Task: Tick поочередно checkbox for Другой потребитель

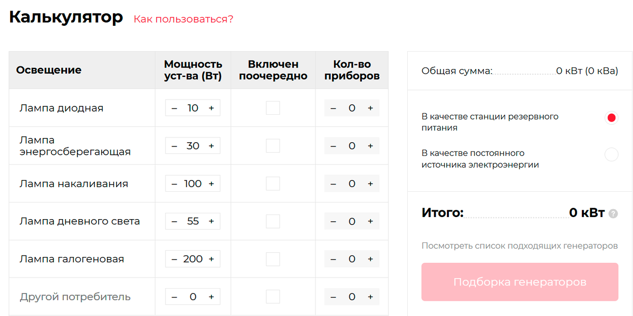Action: 273,297
